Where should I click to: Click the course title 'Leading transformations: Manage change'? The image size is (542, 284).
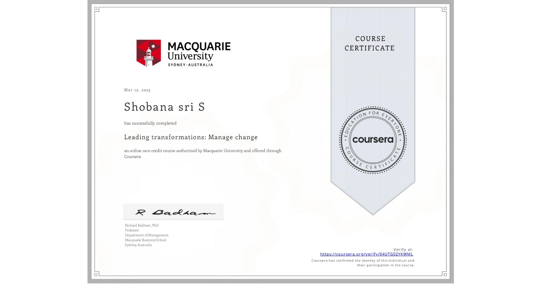(x=191, y=137)
